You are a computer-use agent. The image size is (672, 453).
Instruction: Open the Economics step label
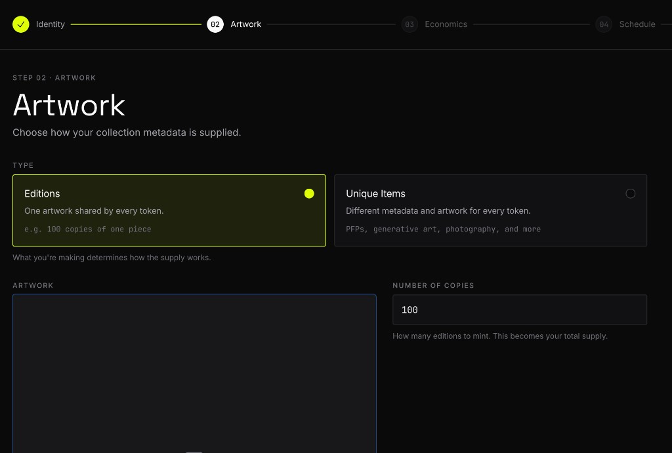(446, 24)
